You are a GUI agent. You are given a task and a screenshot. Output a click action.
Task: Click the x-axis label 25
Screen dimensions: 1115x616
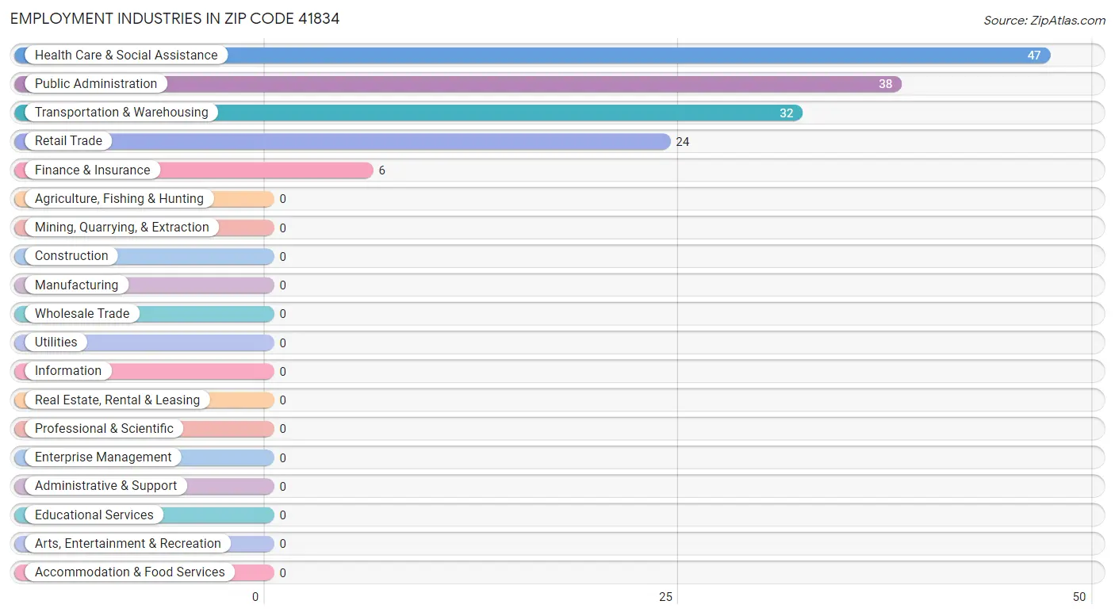(666, 597)
